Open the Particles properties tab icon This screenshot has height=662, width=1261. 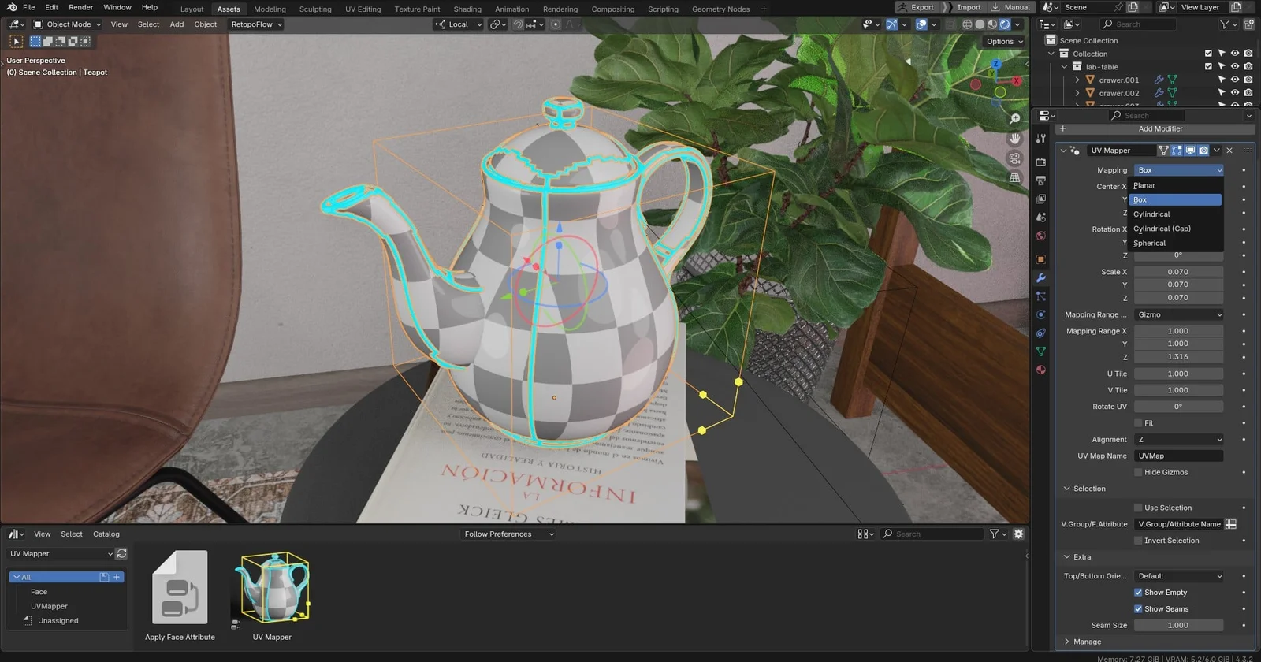click(x=1041, y=296)
